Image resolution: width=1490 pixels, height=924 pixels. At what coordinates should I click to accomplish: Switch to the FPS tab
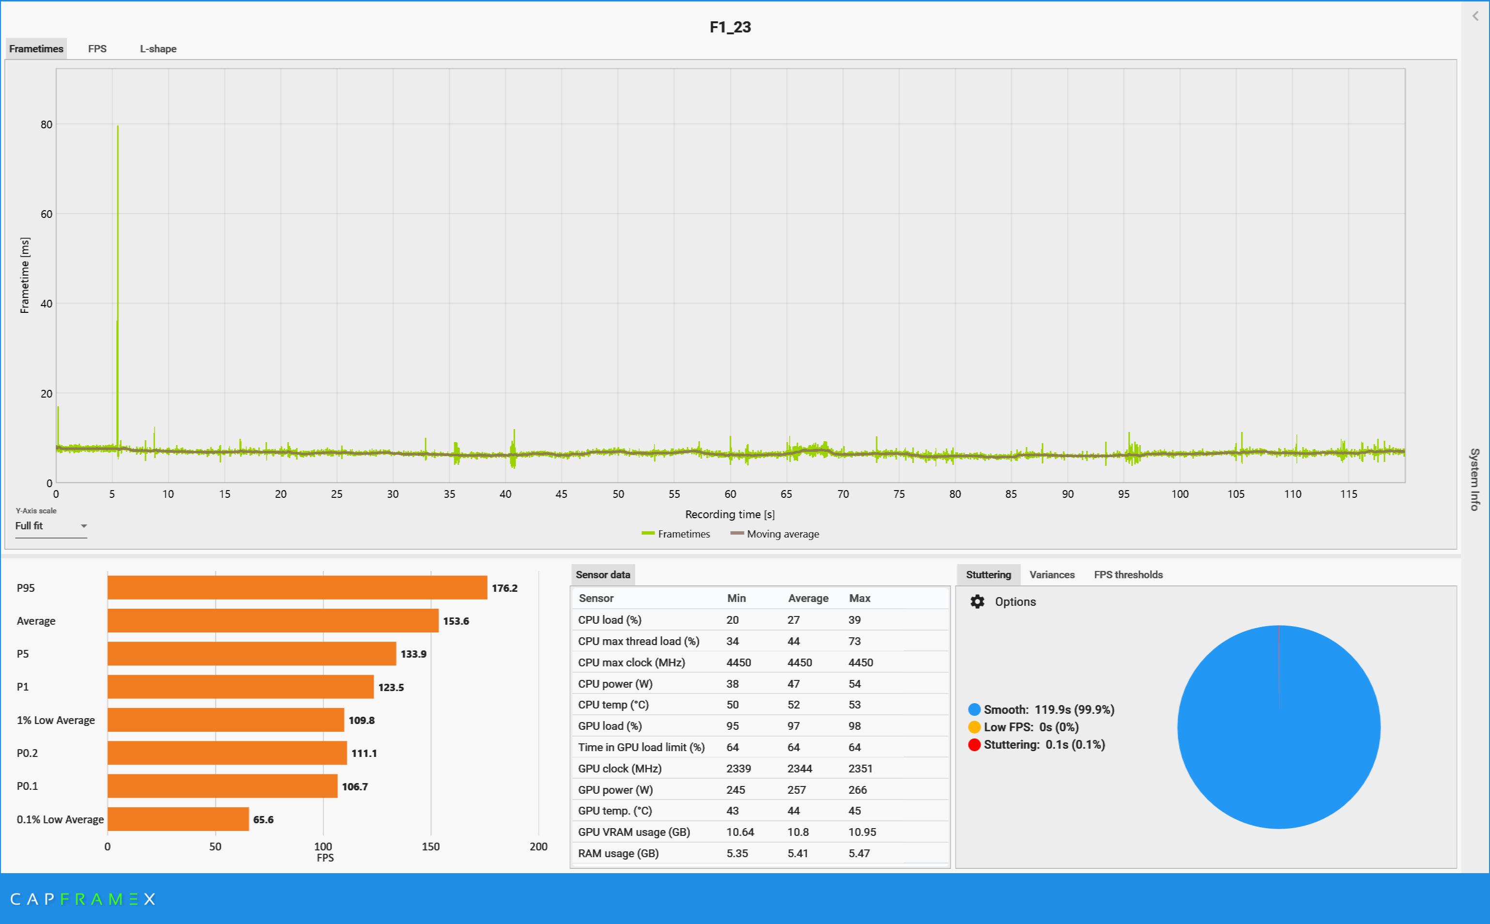click(x=97, y=49)
